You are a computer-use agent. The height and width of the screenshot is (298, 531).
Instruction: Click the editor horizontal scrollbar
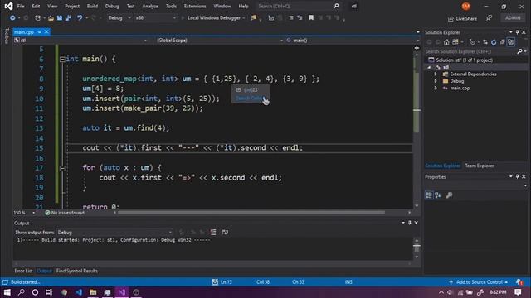point(251,213)
